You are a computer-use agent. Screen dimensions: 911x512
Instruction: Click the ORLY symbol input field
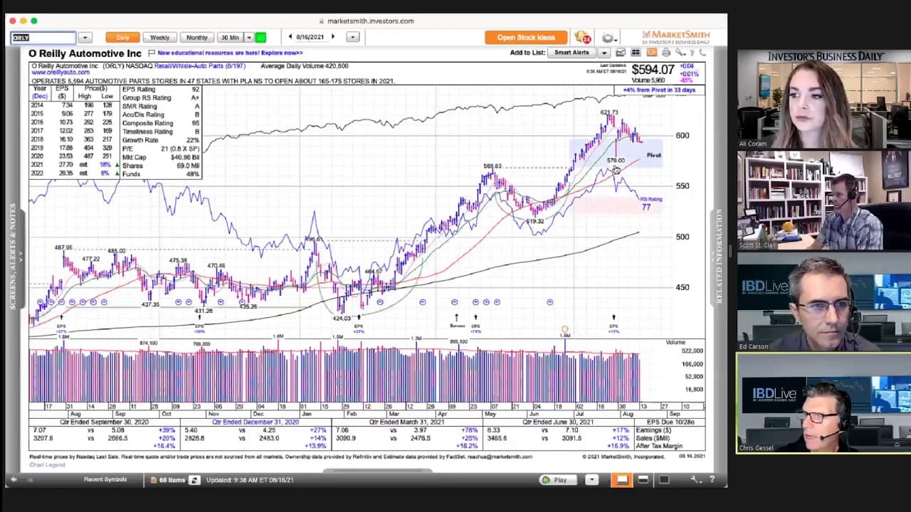(43, 38)
